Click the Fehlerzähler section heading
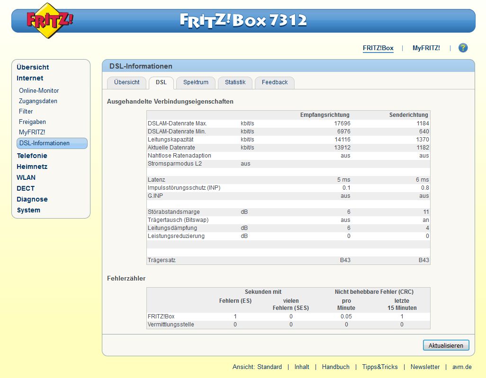486x378 pixels. (x=126, y=278)
